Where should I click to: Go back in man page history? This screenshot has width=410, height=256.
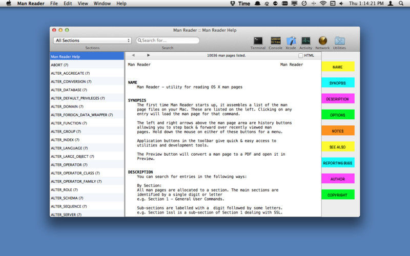pos(133,55)
